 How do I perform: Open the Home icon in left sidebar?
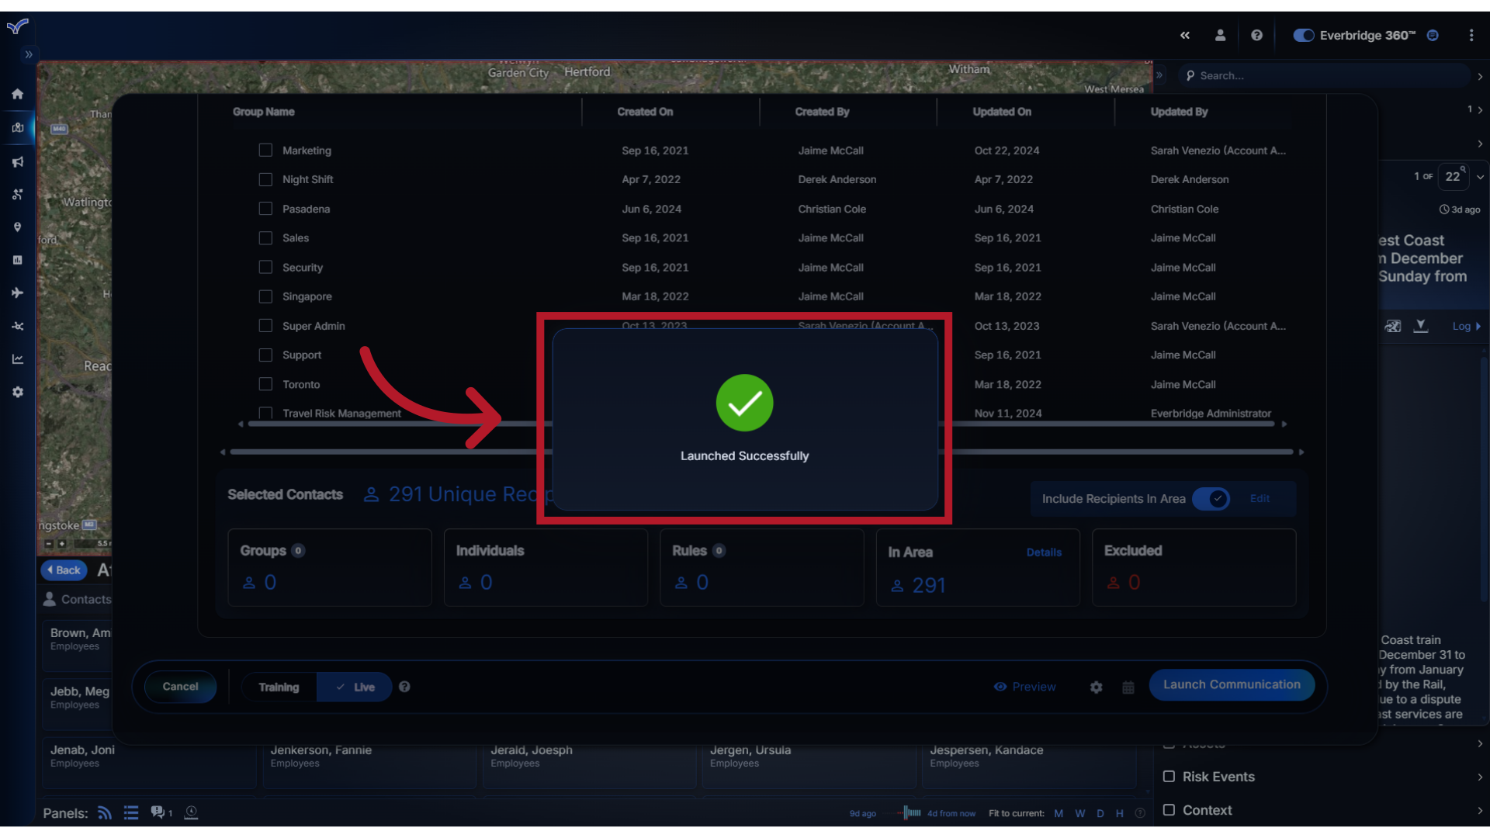17,94
